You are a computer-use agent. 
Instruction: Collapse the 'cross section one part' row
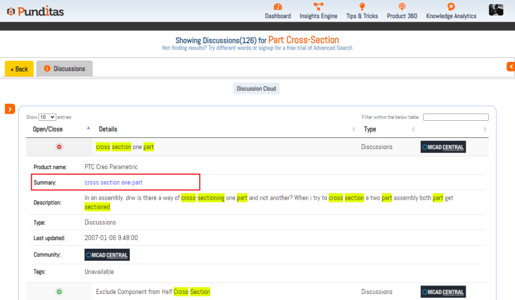point(59,146)
